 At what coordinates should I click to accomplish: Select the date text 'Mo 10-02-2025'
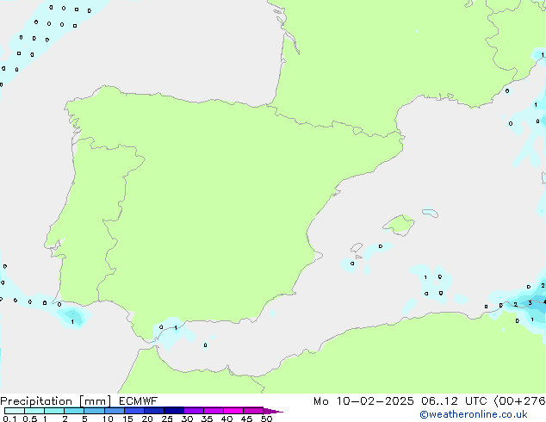(363, 401)
